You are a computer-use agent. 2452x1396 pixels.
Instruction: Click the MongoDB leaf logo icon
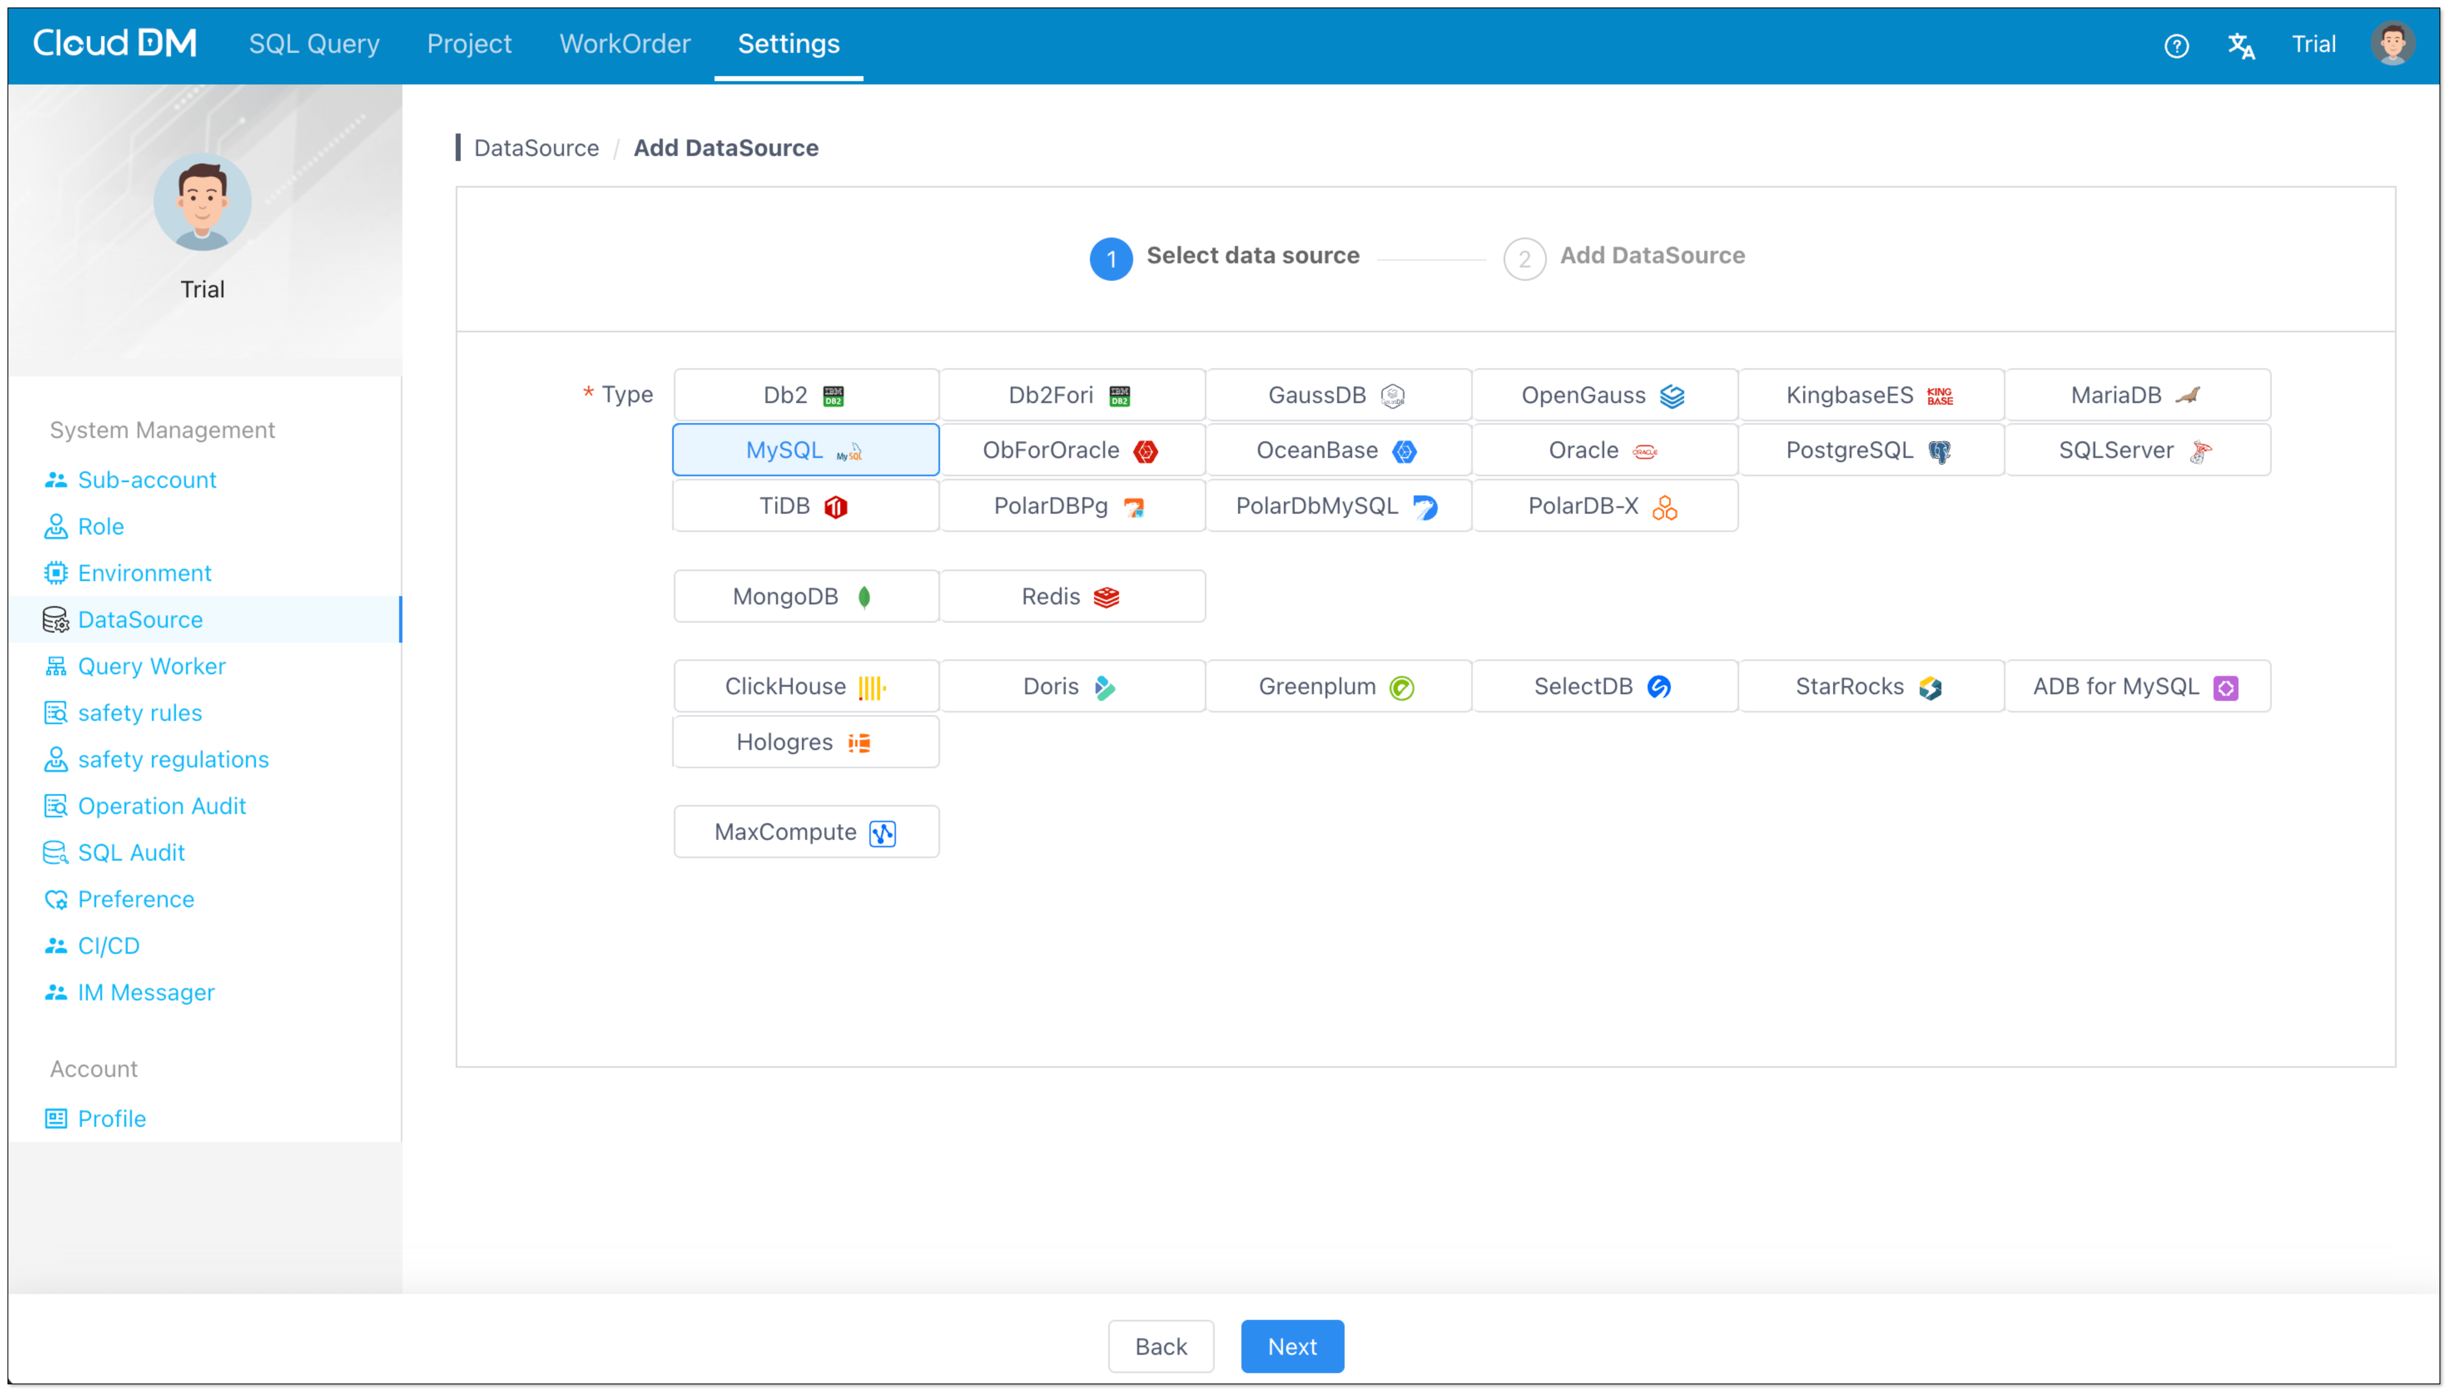[x=864, y=597]
